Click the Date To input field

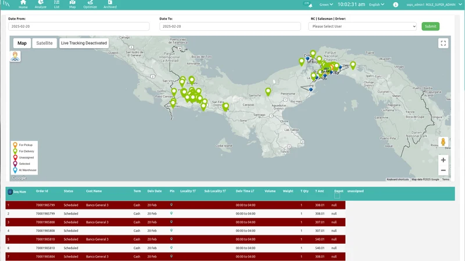click(x=230, y=26)
